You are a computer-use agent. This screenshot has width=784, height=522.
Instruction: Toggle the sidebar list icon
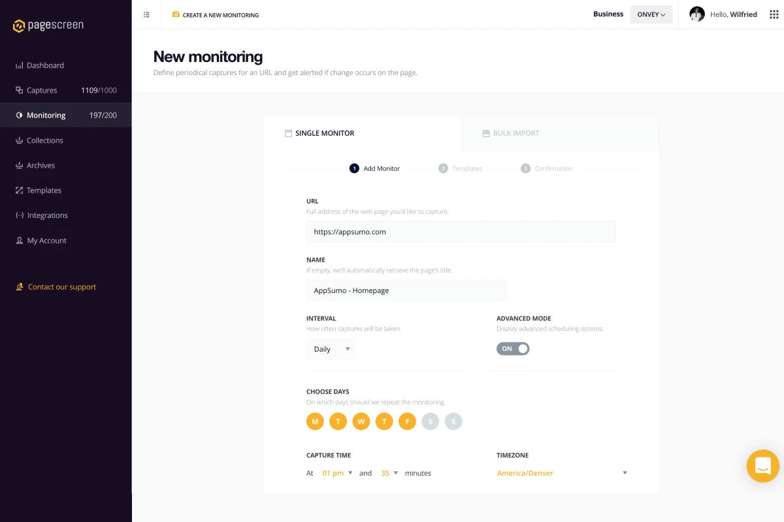(x=146, y=14)
